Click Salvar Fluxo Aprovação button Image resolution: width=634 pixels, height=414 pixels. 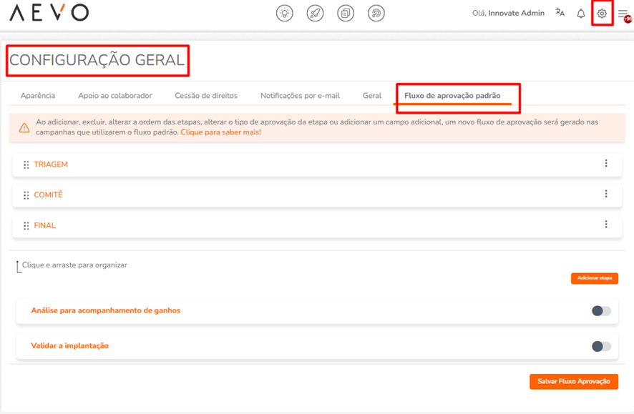pyautogui.click(x=574, y=381)
